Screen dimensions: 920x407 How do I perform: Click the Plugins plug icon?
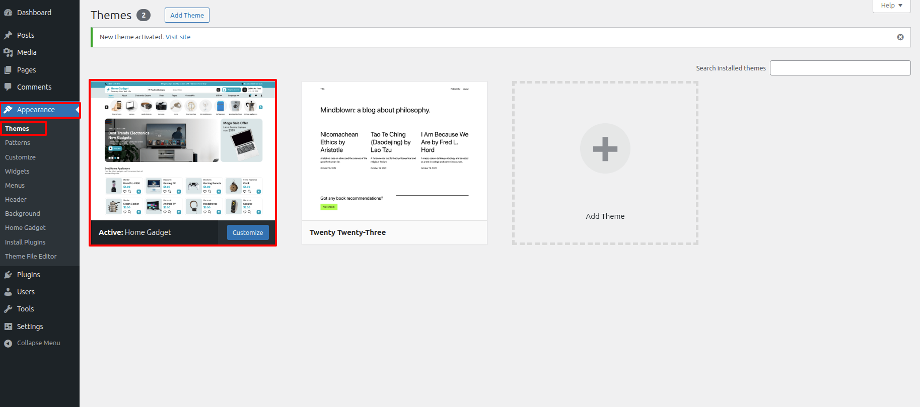tap(8, 275)
